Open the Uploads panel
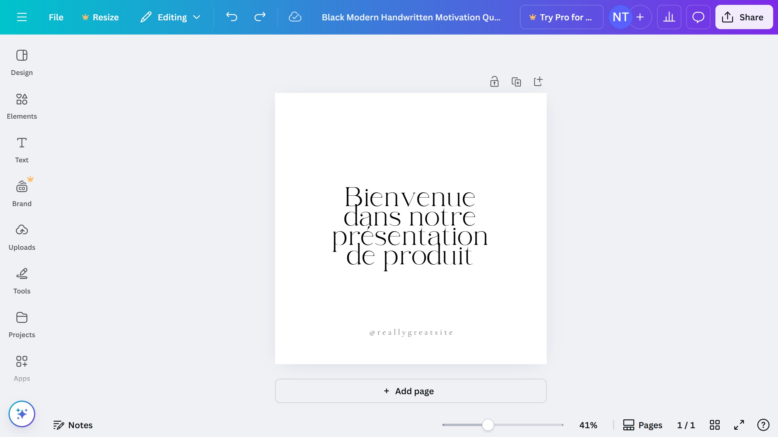 pos(22,237)
